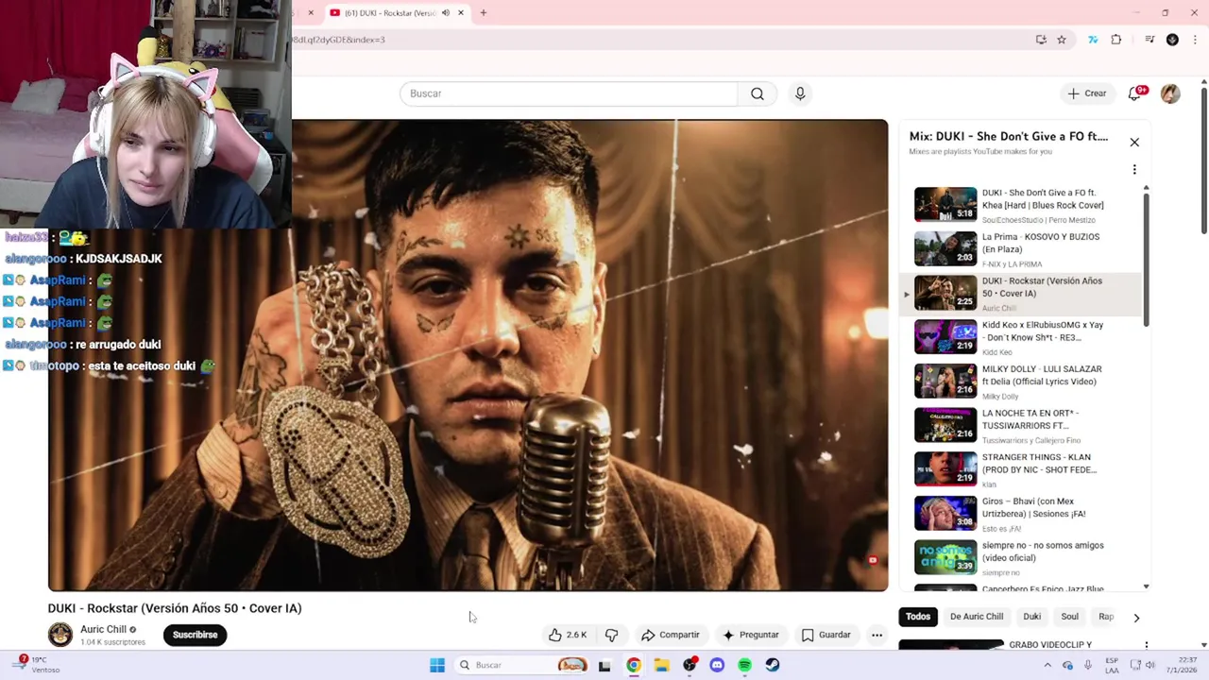Image resolution: width=1209 pixels, height=680 pixels.
Task: Open the Chrome three-dot menu
Action: click(x=1196, y=40)
